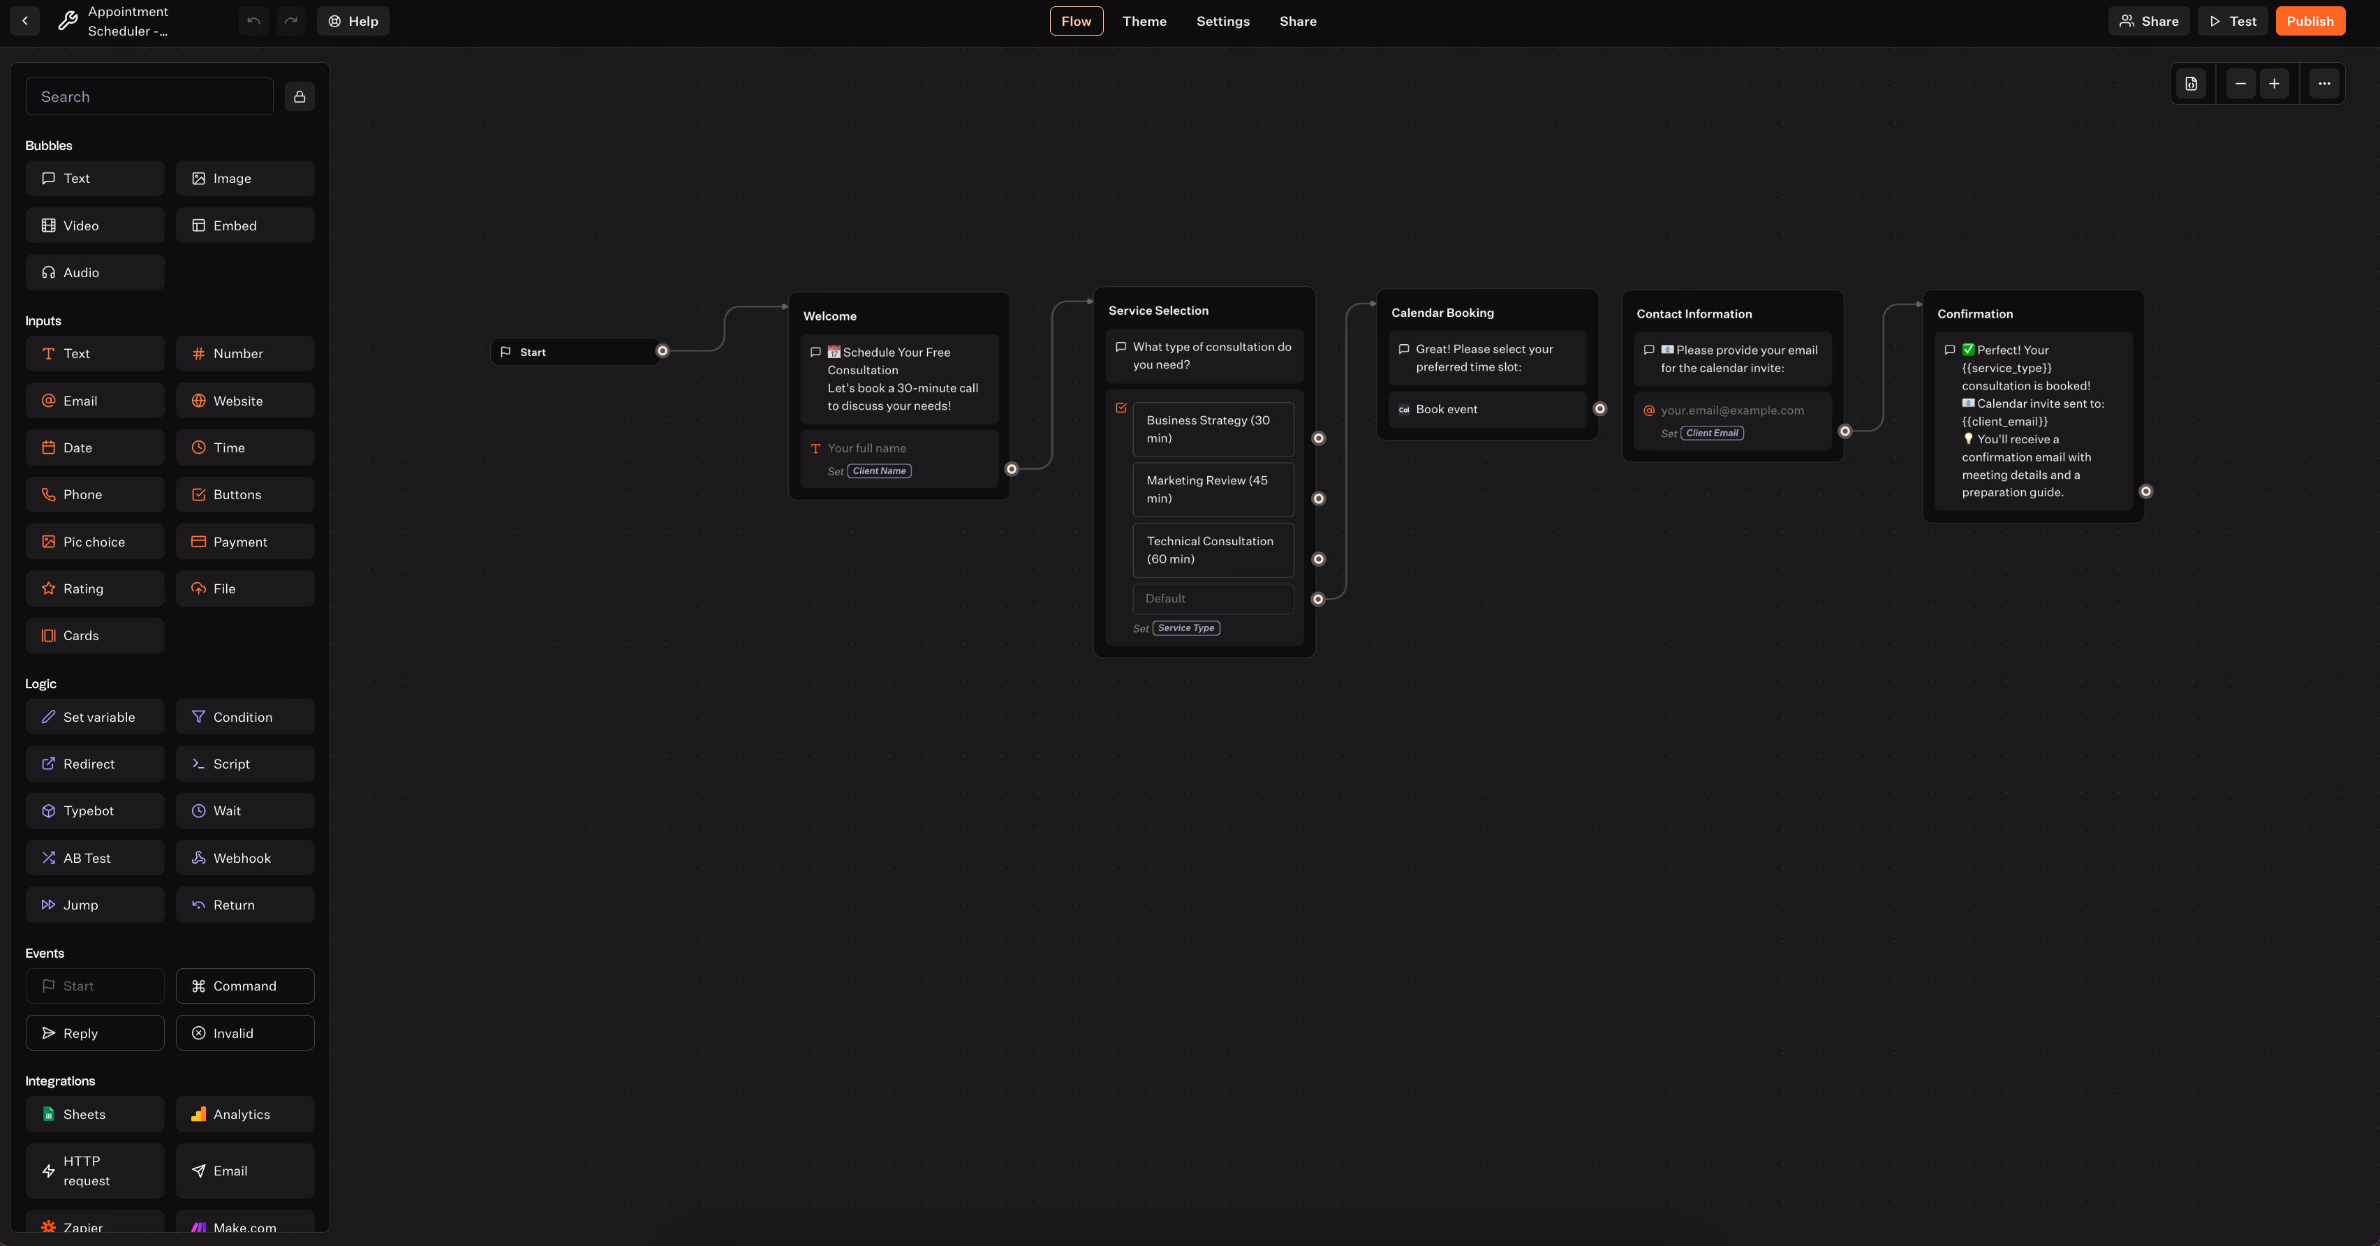Click the back chevron in top-left

tap(25, 21)
